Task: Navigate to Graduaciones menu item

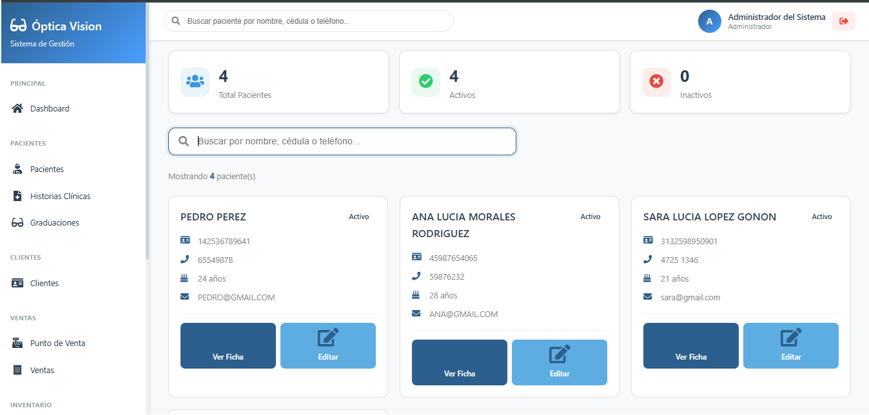Action: point(54,223)
